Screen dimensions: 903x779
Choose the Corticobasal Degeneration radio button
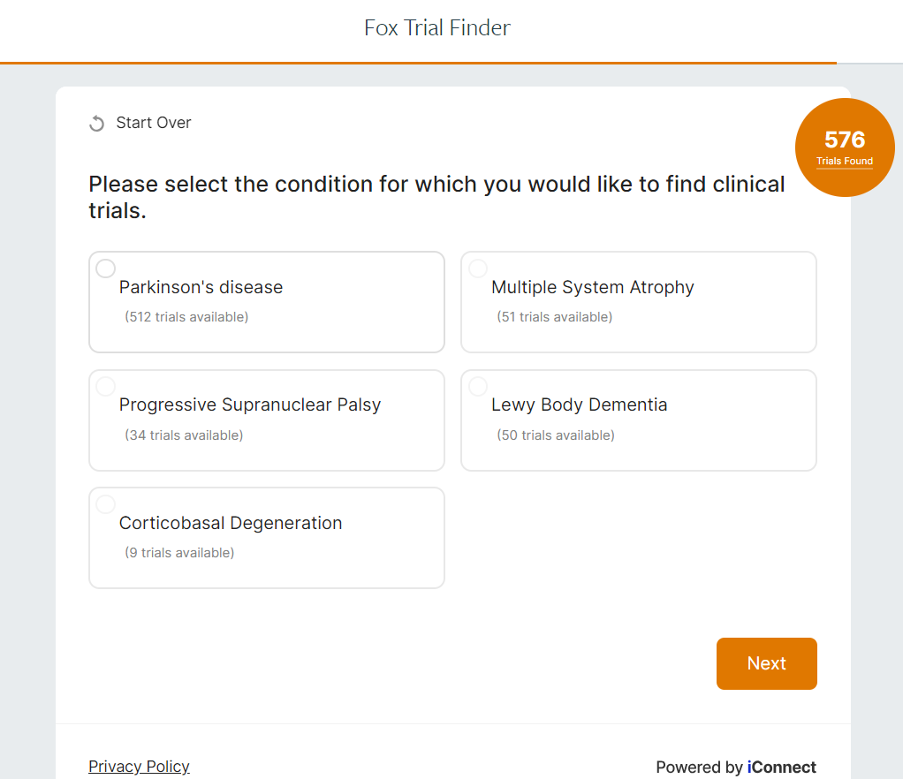105,504
